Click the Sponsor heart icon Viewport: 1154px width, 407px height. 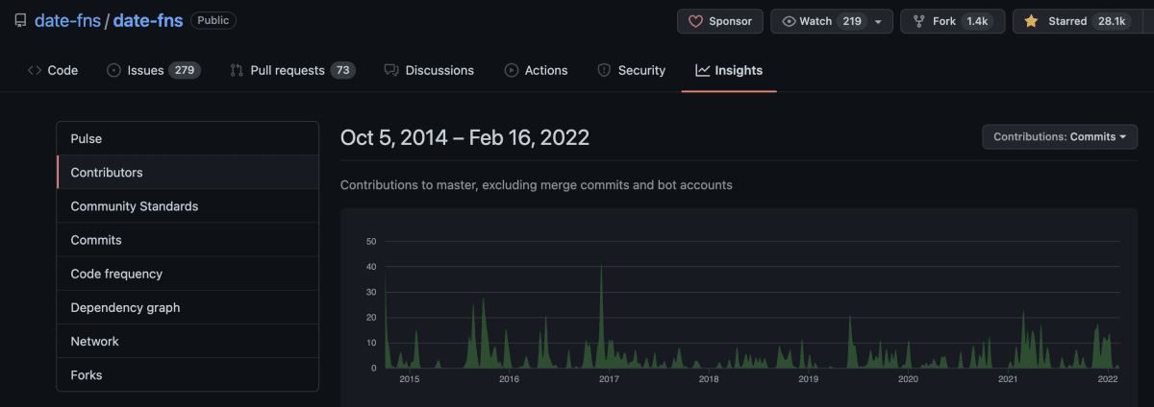pyautogui.click(x=696, y=21)
